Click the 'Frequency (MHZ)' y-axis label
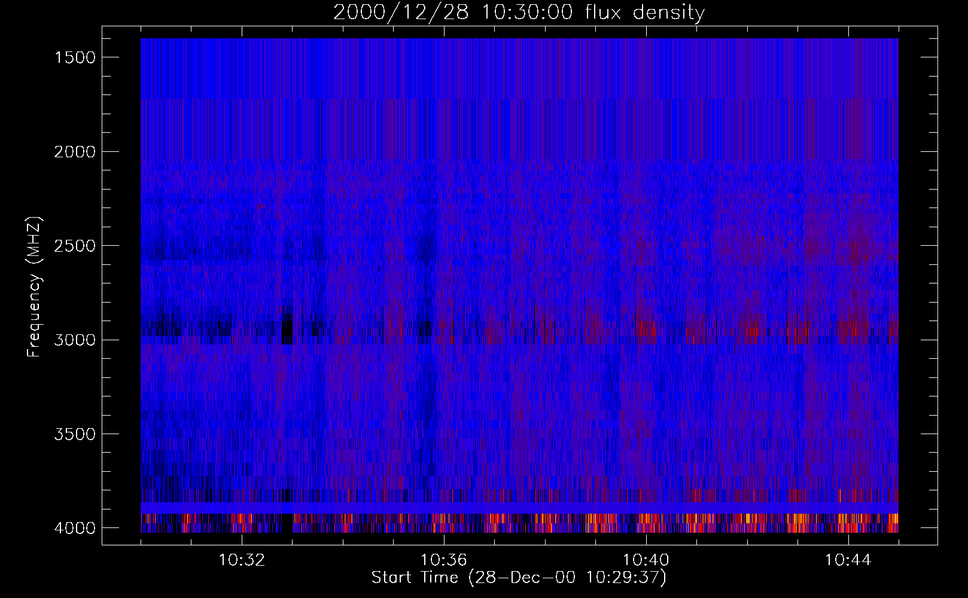The image size is (968, 598). tap(34, 287)
